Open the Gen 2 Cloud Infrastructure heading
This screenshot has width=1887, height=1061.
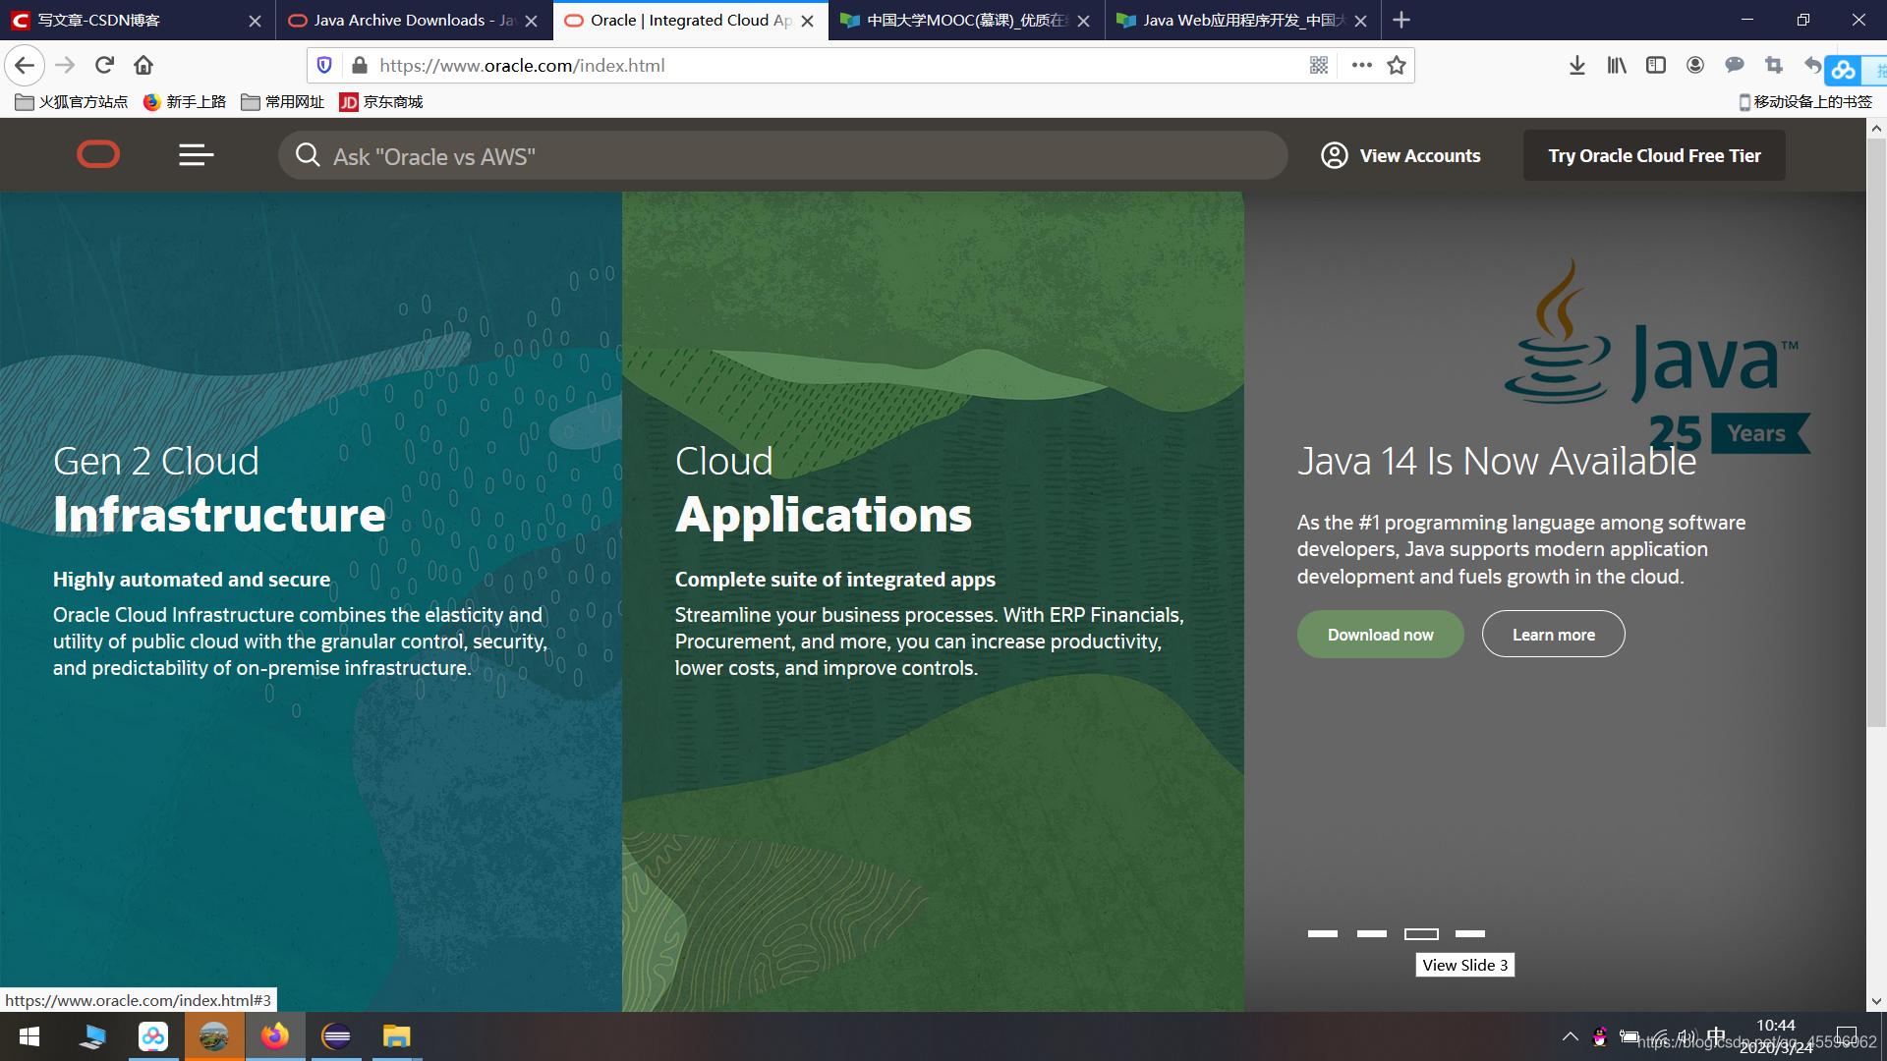click(219, 489)
